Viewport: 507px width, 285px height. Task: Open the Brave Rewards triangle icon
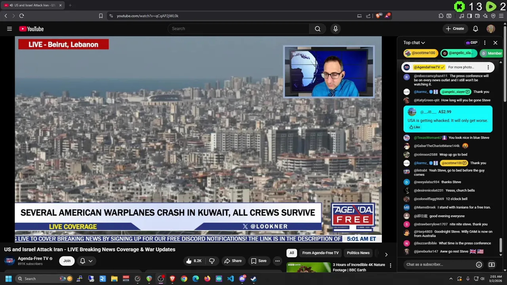click(x=387, y=16)
